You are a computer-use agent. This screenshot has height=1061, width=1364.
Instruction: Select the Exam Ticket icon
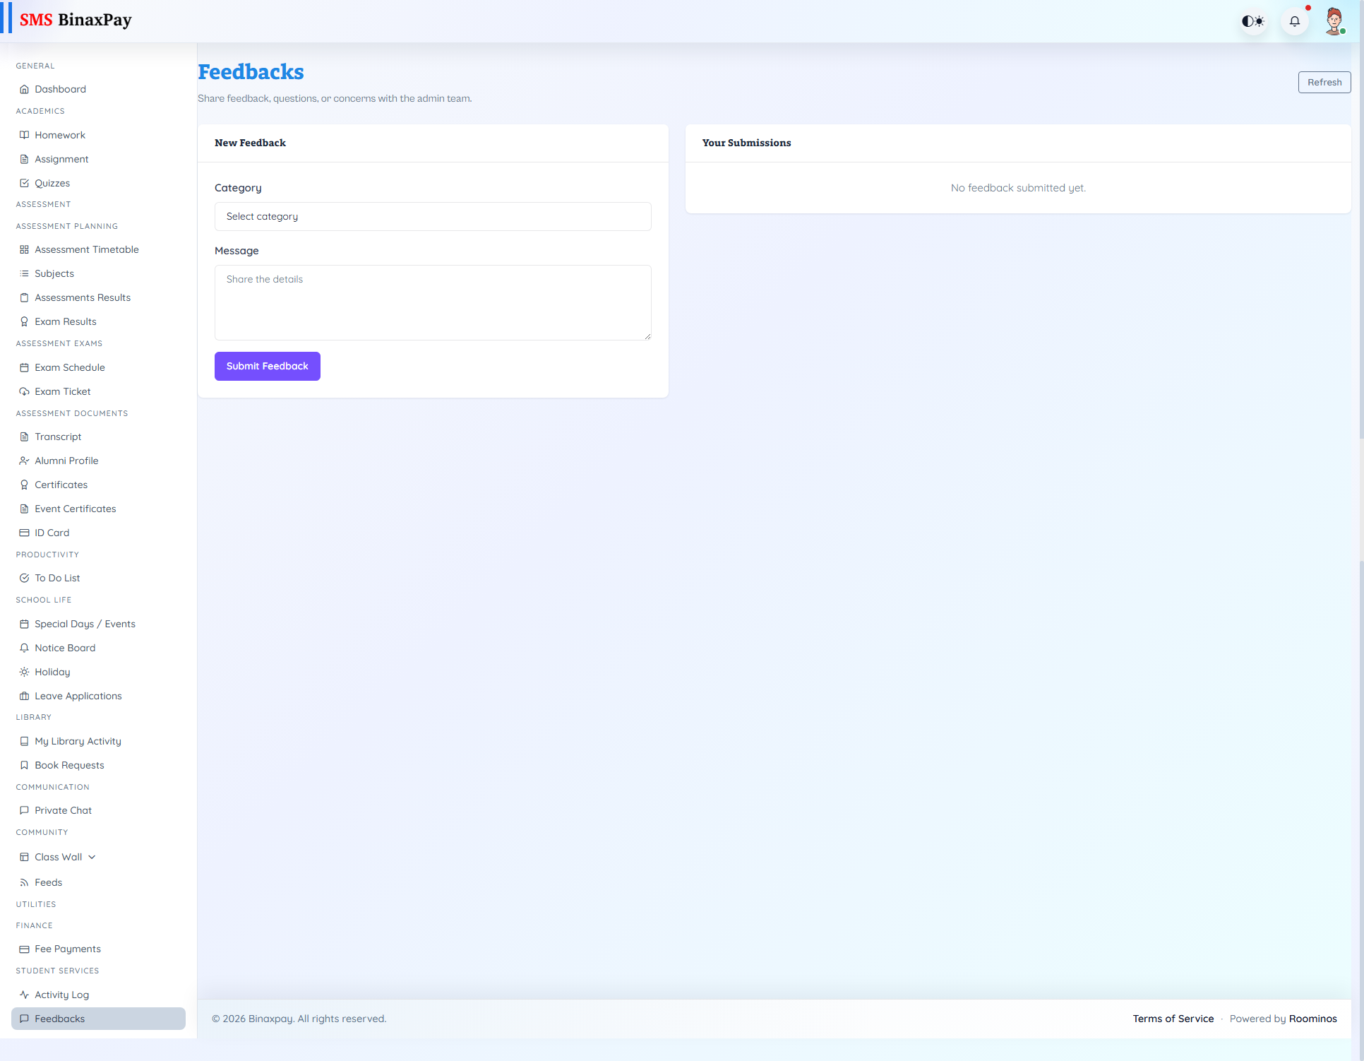click(x=24, y=391)
